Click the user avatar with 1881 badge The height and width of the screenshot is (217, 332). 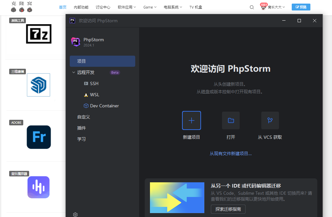263,7
